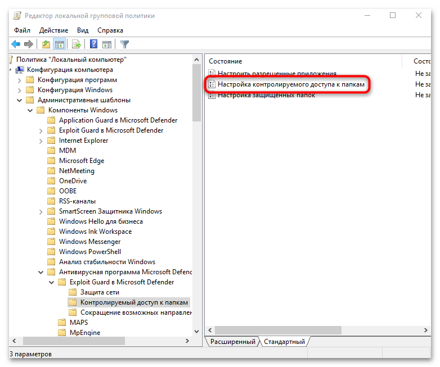The height and width of the screenshot is (367, 440).
Task: Expand the Конфигурация Windows node
Action: pyautogui.click(x=19, y=90)
